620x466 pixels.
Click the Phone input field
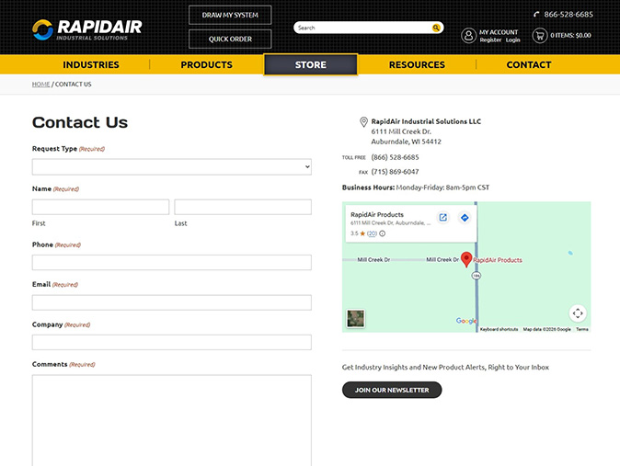coord(172,263)
